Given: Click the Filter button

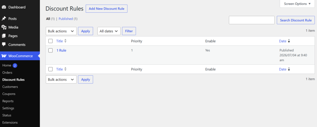Looking at the screenshot, I should [129, 31].
